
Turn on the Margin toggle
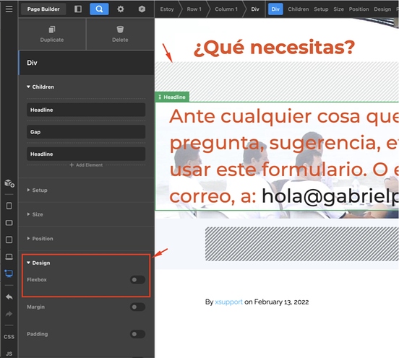[x=137, y=307]
